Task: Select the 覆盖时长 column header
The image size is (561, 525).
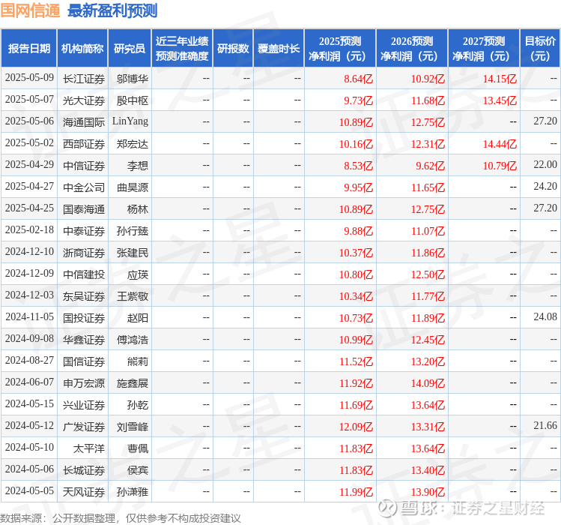Action: (x=279, y=49)
